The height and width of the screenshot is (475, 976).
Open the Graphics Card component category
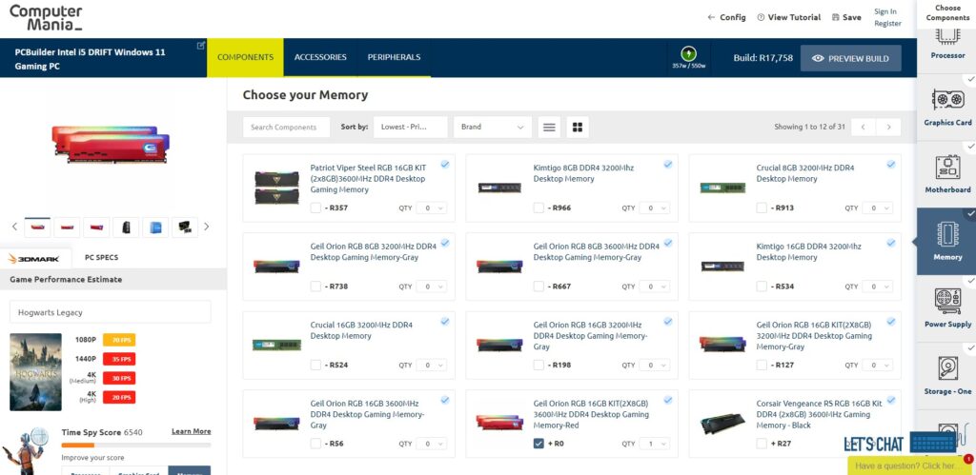[x=947, y=107]
